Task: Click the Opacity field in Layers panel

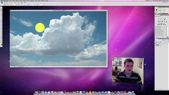Action: (x=167, y=40)
